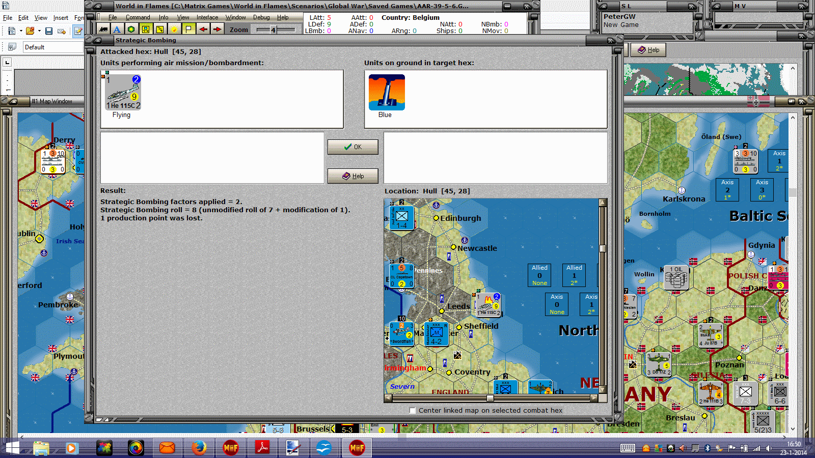This screenshot has height=458, width=815.
Task: Open the Command menu
Action: click(x=138, y=17)
